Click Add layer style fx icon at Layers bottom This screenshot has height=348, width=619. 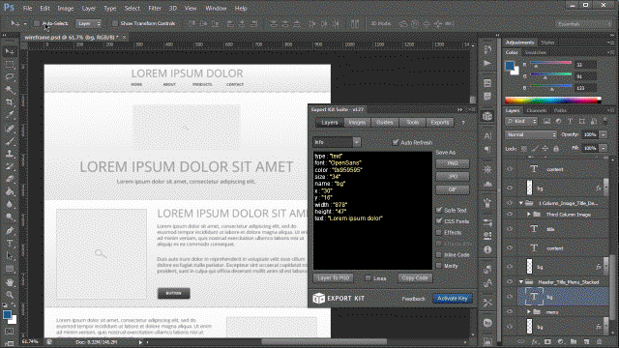click(x=535, y=341)
